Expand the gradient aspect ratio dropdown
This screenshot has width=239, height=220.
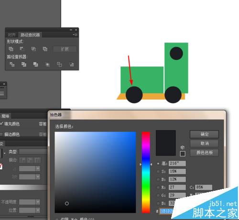point(38,176)
